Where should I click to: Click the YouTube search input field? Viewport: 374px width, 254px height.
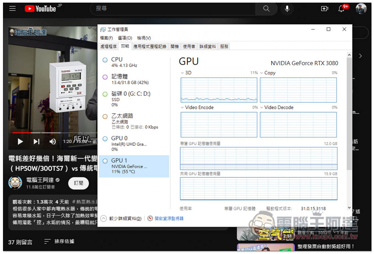(172, 9)
